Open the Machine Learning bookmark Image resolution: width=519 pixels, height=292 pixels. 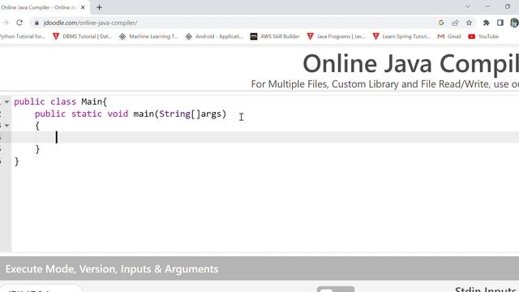pos(148,36)
